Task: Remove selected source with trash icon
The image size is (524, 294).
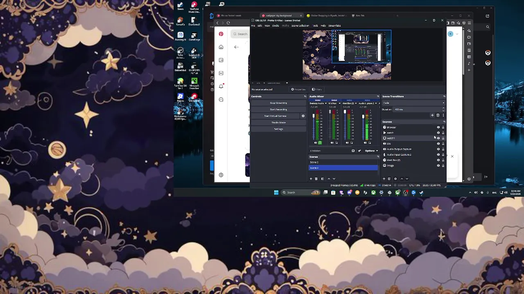Action: (x=389, y=179)
